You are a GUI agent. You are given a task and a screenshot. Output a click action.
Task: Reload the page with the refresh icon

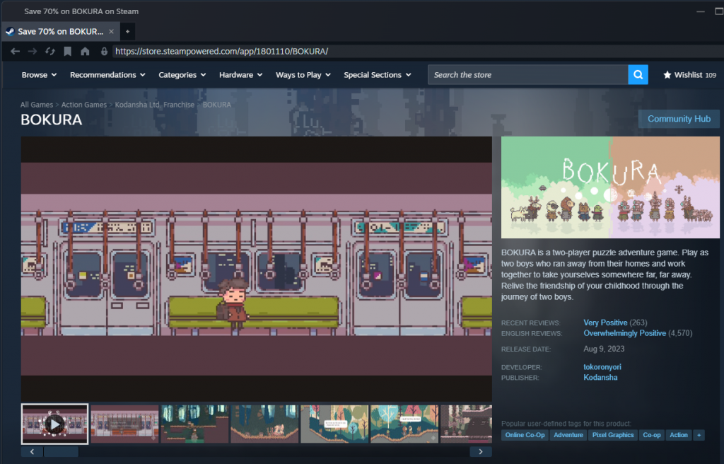pos(50,52)
